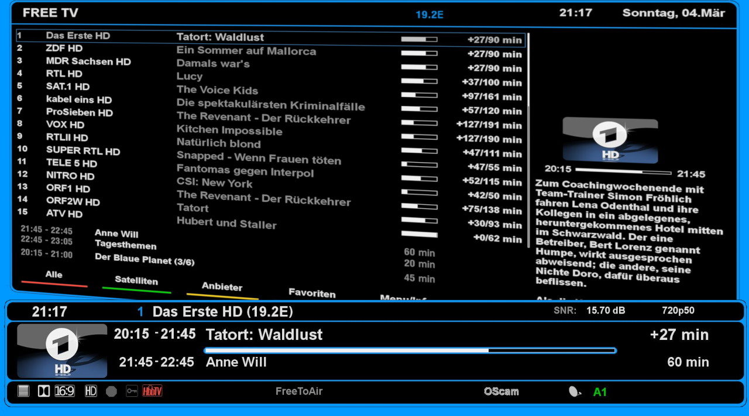Click the SNR value '15.70 dB'
The width and height of the screenshot is (749, 416).
606,311
